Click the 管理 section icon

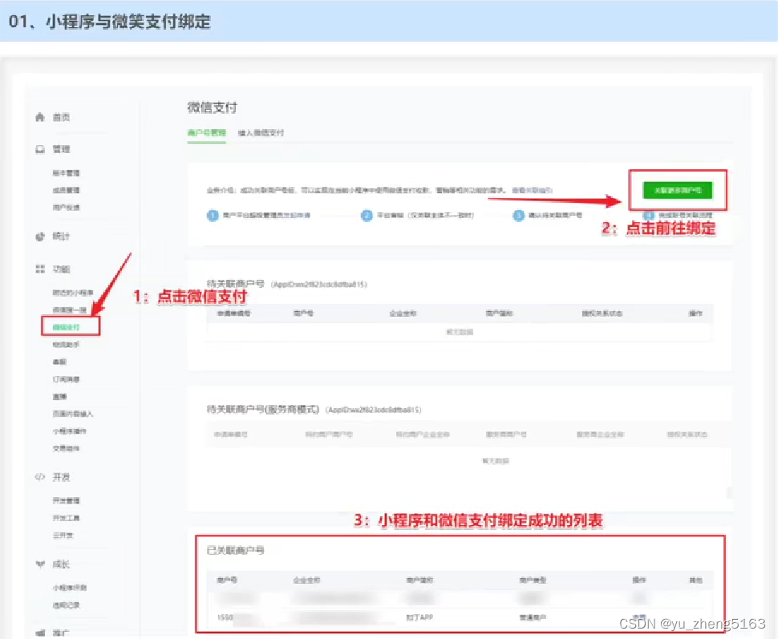pos(40,149)
